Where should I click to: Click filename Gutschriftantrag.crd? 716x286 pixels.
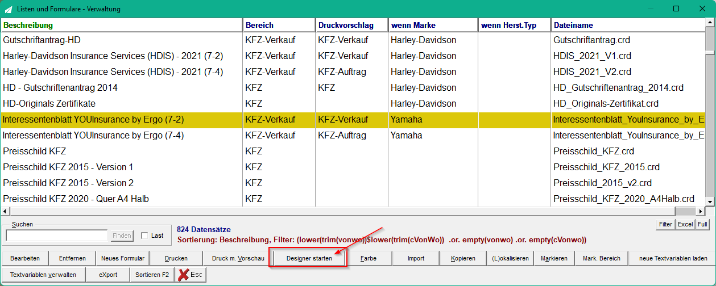pos(591,40)
